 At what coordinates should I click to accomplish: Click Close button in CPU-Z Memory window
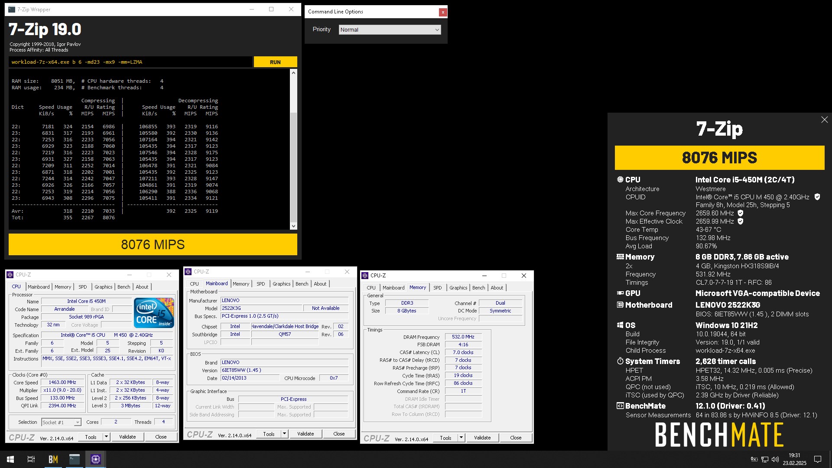tap(516, 438)
